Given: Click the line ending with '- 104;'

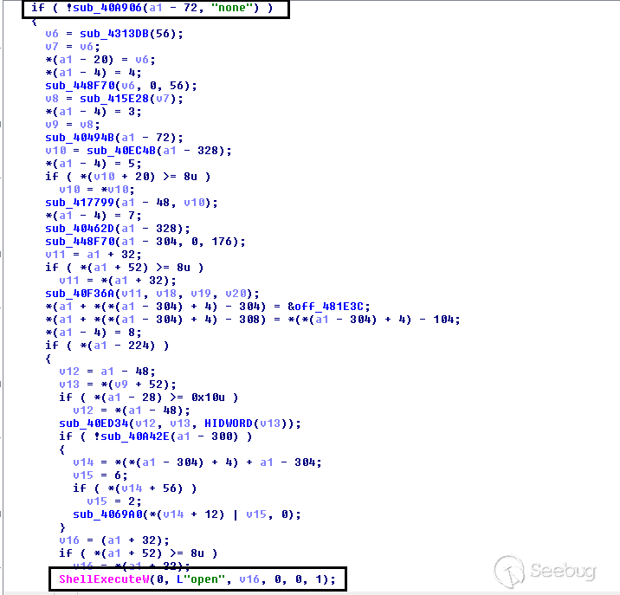Looking at the screenshot, I should pyautogui.click(x=253, y=320).
